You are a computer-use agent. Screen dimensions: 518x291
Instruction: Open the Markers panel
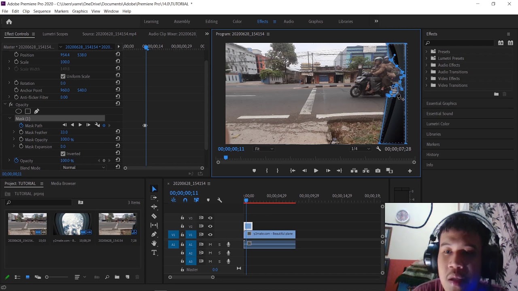[433, 144]
